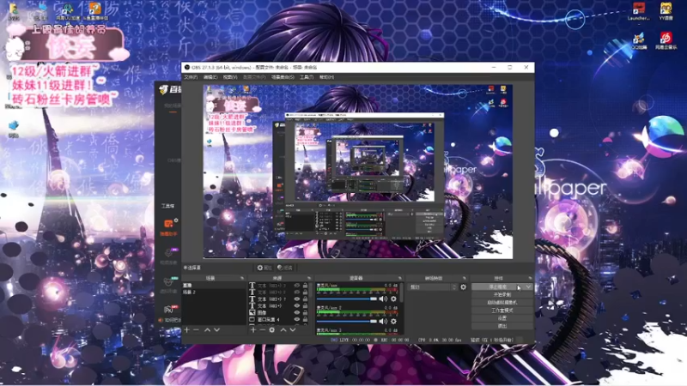This screenshot has width=687, height=386.
Task: Toggle lock of 文本 (GDI+) 3 source
Action: [x=306, y=286]
